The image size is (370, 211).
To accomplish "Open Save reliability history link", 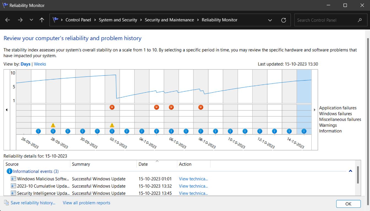I will (33, 203).
